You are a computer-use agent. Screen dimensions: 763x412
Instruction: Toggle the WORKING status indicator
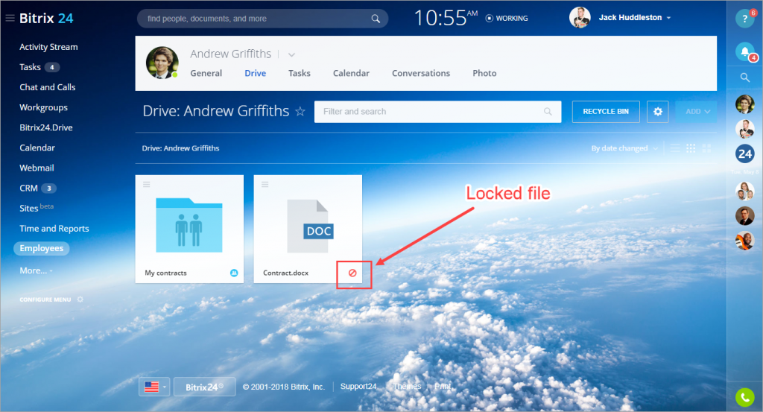507,18
